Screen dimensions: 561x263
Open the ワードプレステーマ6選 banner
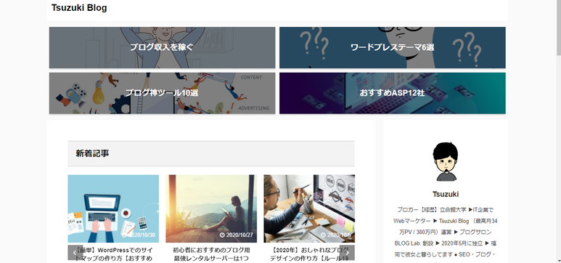pyautogui.click(x=393, y=47)
